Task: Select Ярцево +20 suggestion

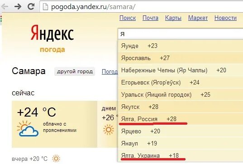Action: pyautogui.click(x=181, y=131)
